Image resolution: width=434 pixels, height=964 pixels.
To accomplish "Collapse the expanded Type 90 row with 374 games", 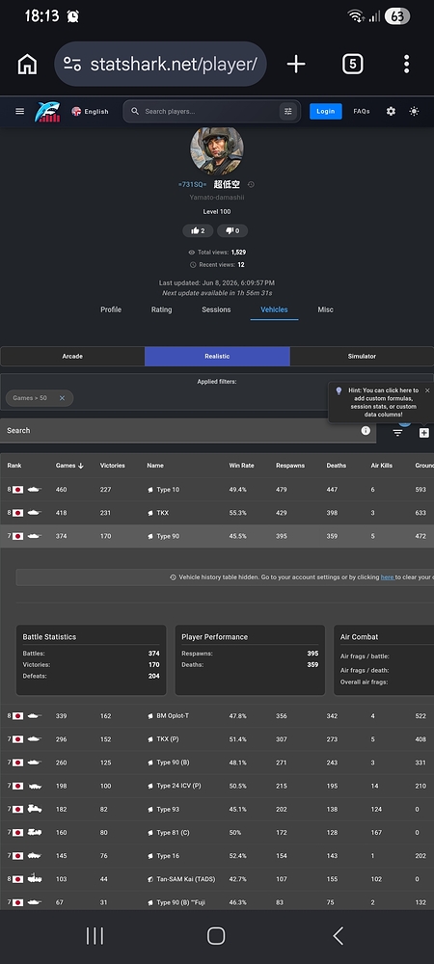I will (217, 536).
